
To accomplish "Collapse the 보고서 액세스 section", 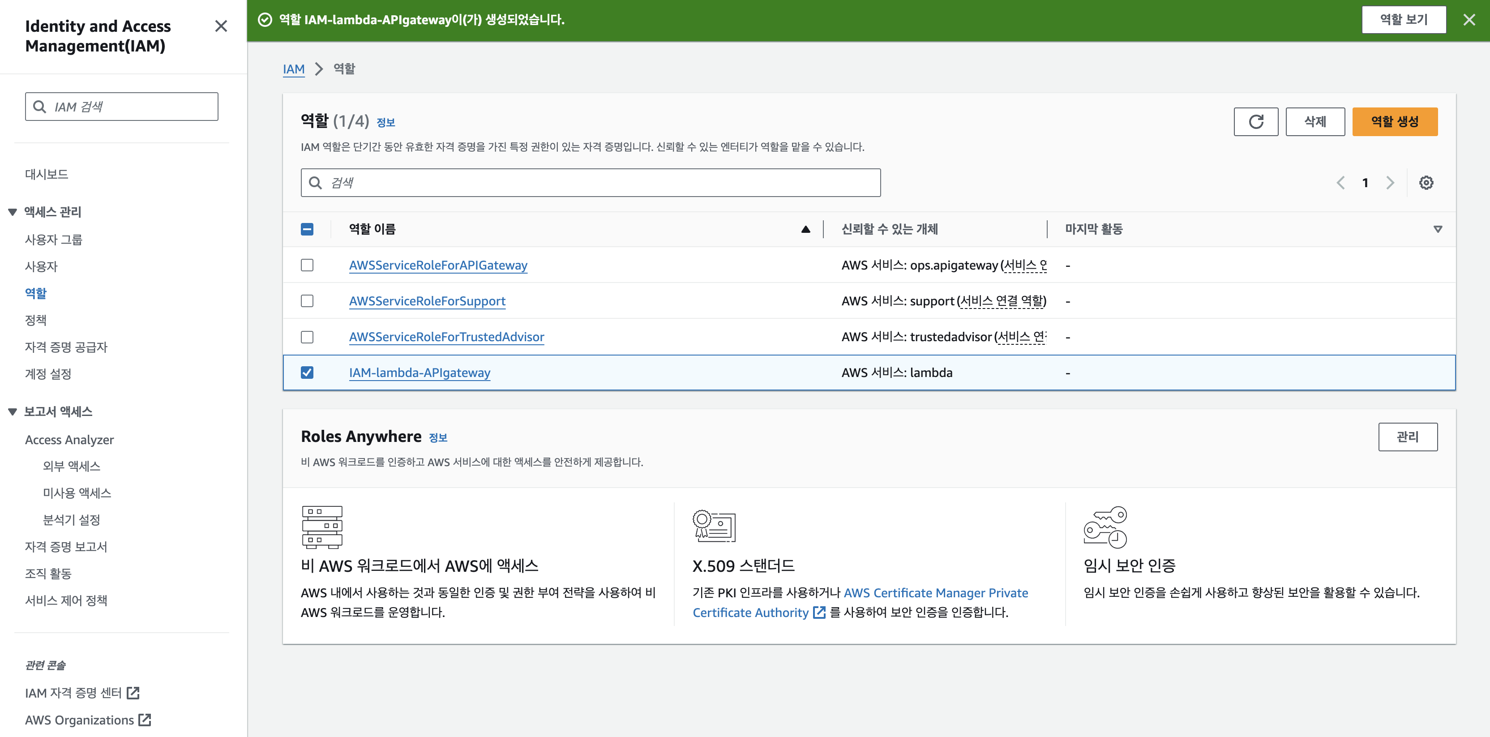I will (13, 412).
